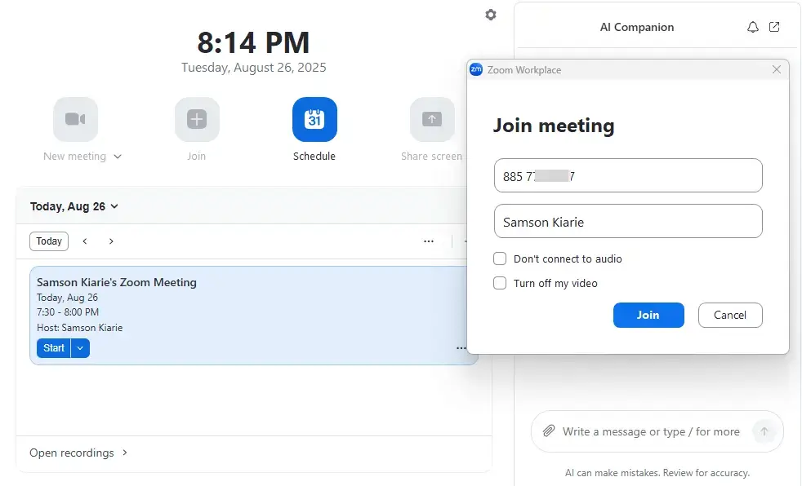The width and height of the screenshot is (802, 486).
Task: Check Turn off my video
Action: (500, 283)
